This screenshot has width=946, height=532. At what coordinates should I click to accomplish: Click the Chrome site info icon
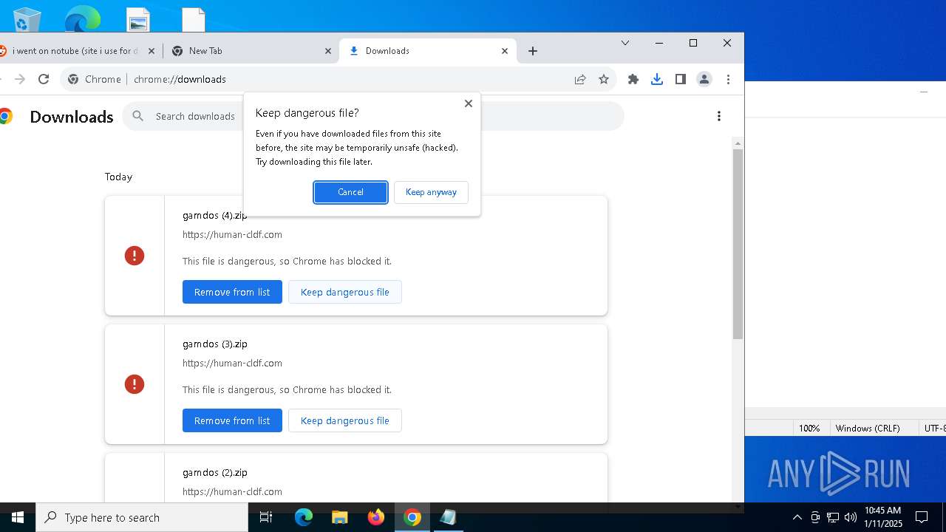[73, 79]
